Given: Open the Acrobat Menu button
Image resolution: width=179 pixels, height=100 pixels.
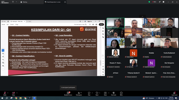Looking at the screenshot, I should pos(4,21).
